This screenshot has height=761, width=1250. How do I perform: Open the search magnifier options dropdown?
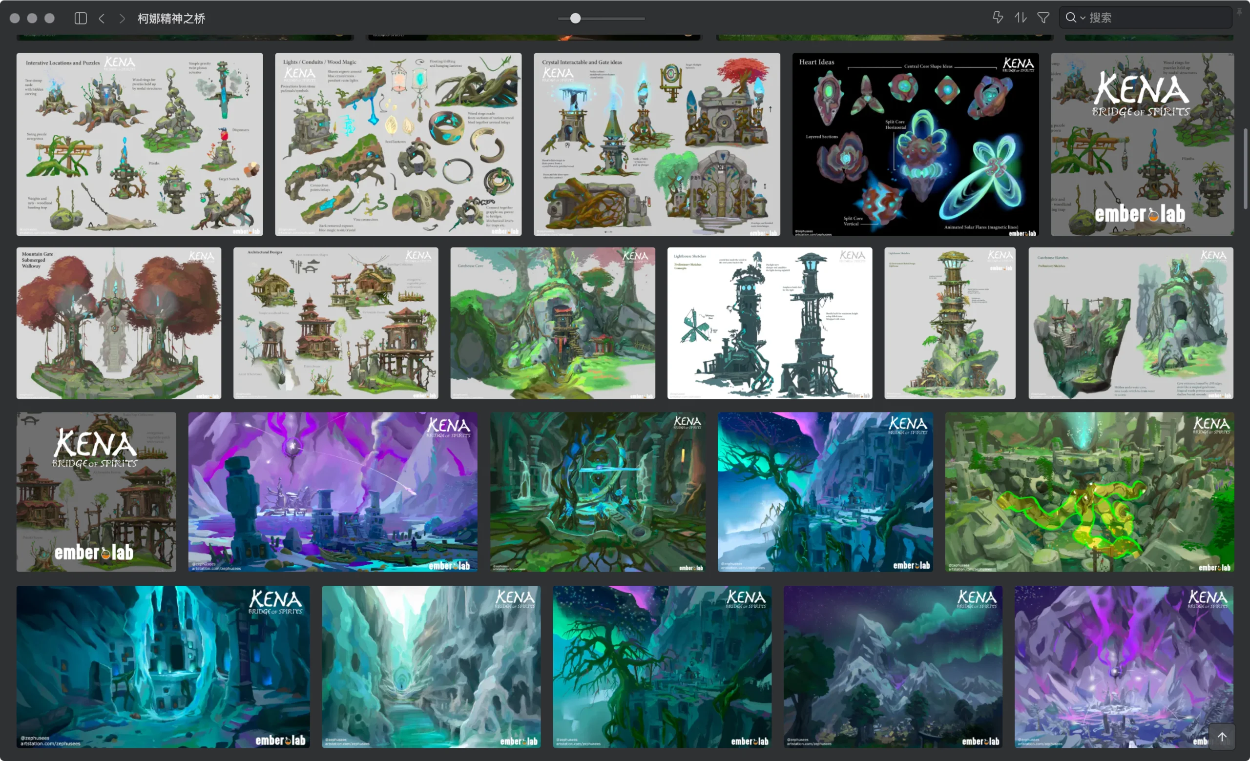tap(1075, 18)
